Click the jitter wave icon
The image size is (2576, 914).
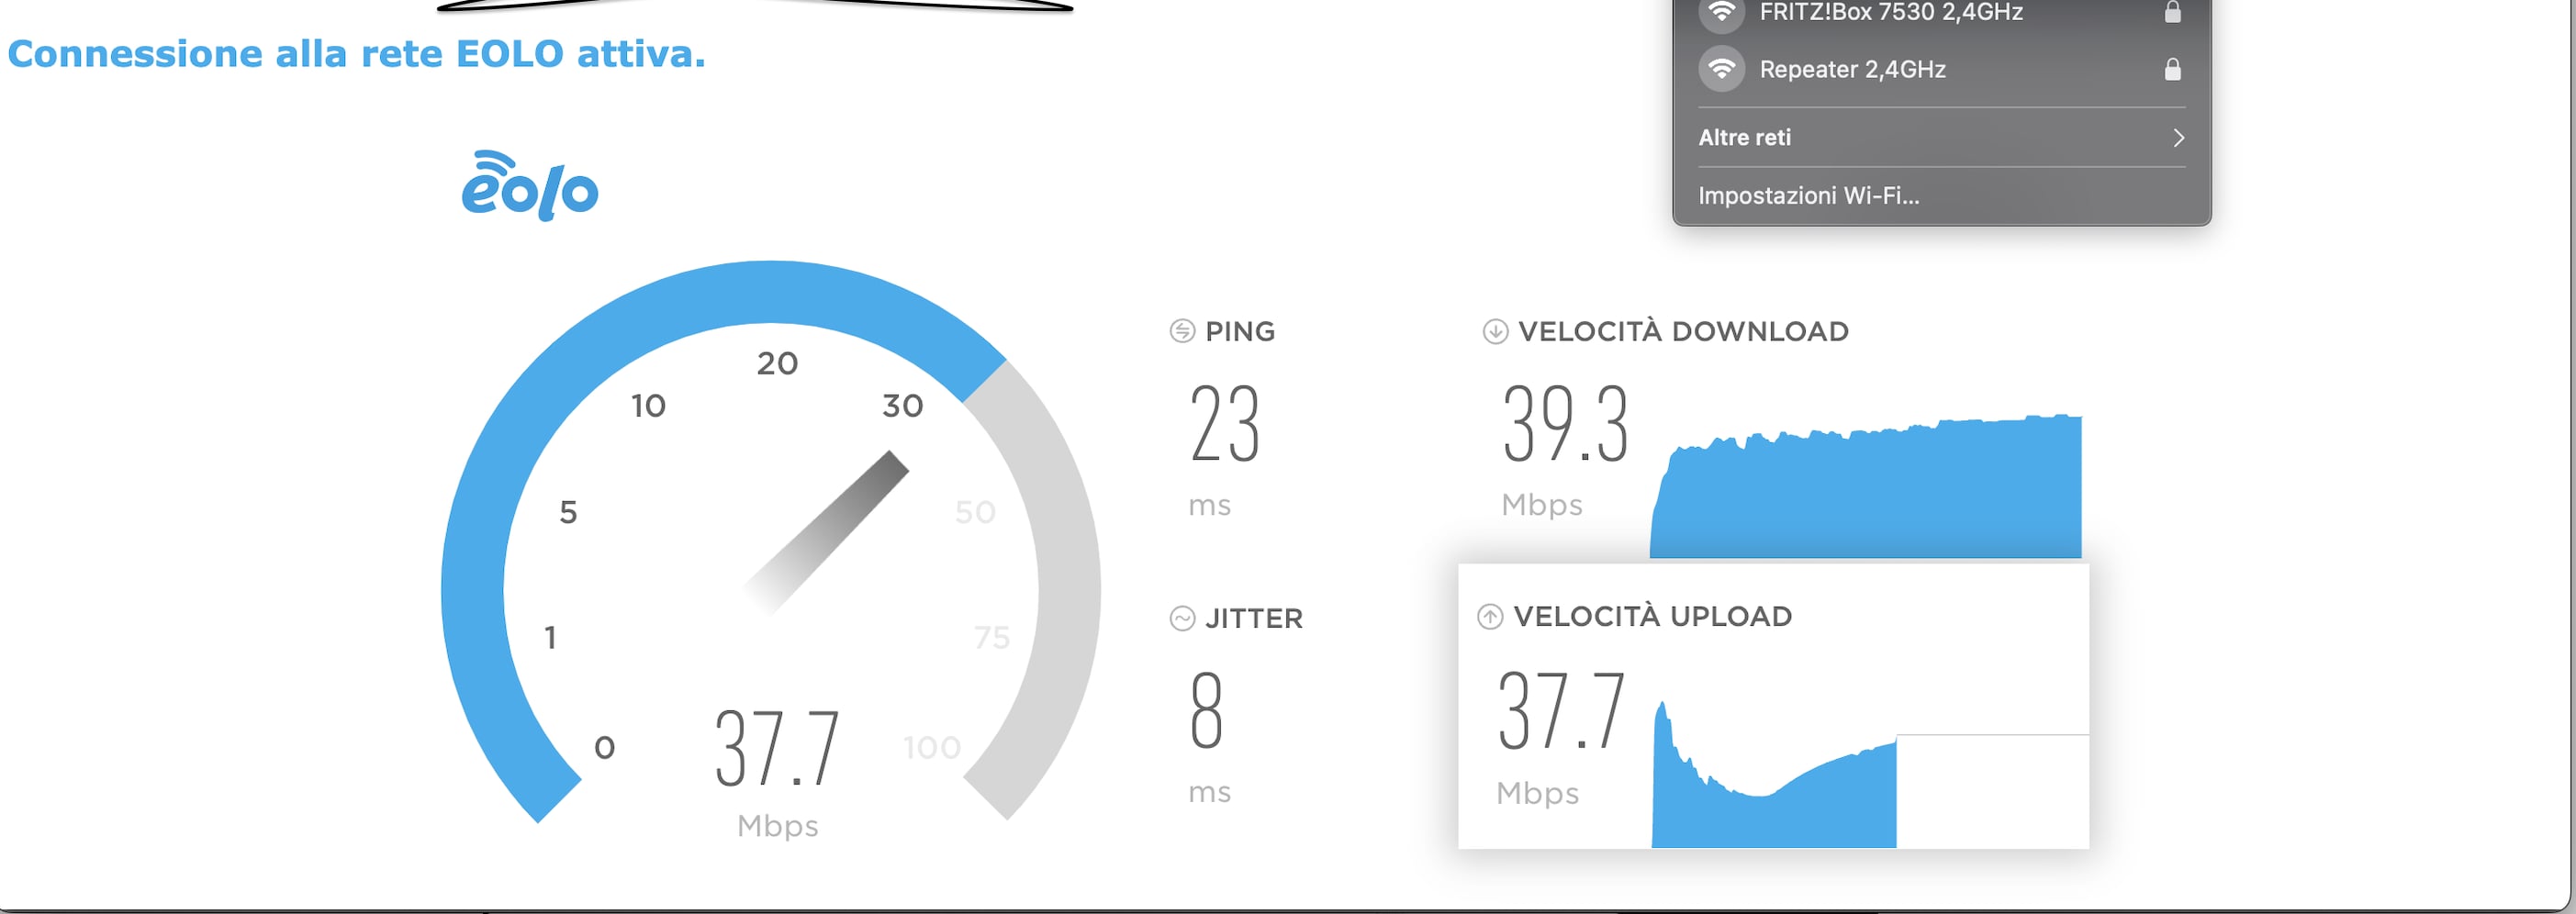tap(1182, 618)
